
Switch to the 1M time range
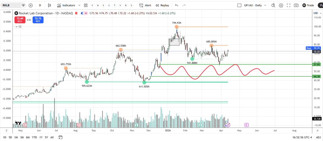16,137
